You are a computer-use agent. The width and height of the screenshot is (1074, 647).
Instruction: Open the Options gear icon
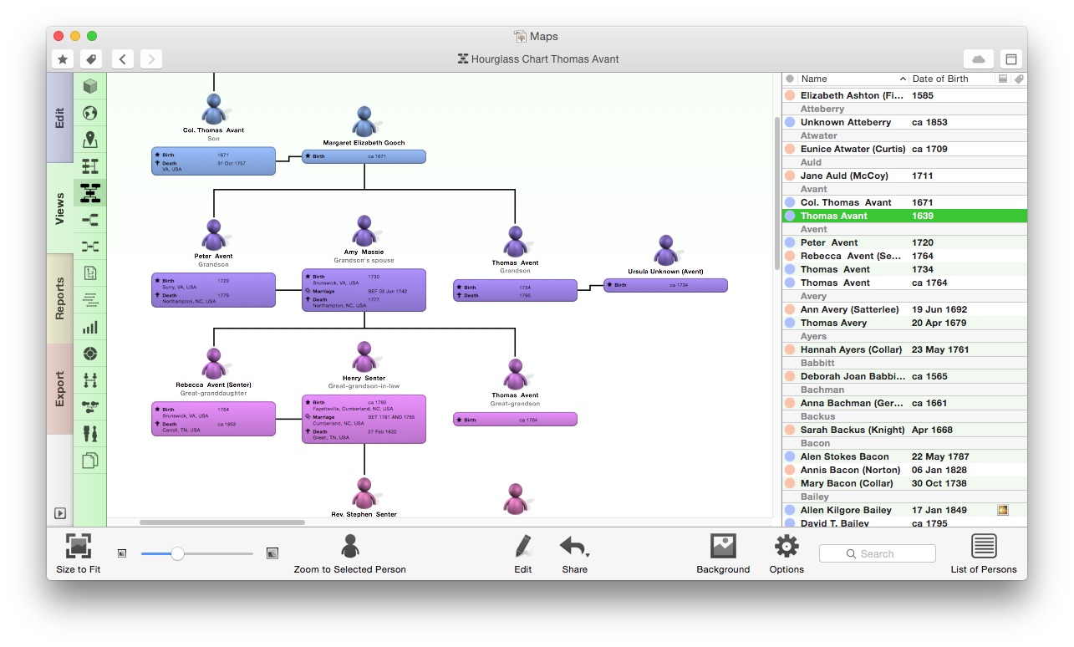[x=786, y=547]
